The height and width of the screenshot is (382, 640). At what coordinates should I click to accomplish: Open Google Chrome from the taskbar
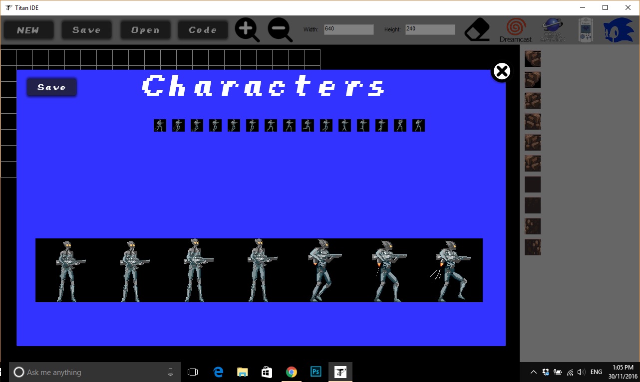(x=291, y=372)
